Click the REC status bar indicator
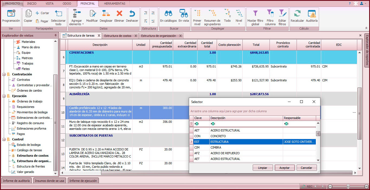The image size is (370, 190). coord(309,186)
